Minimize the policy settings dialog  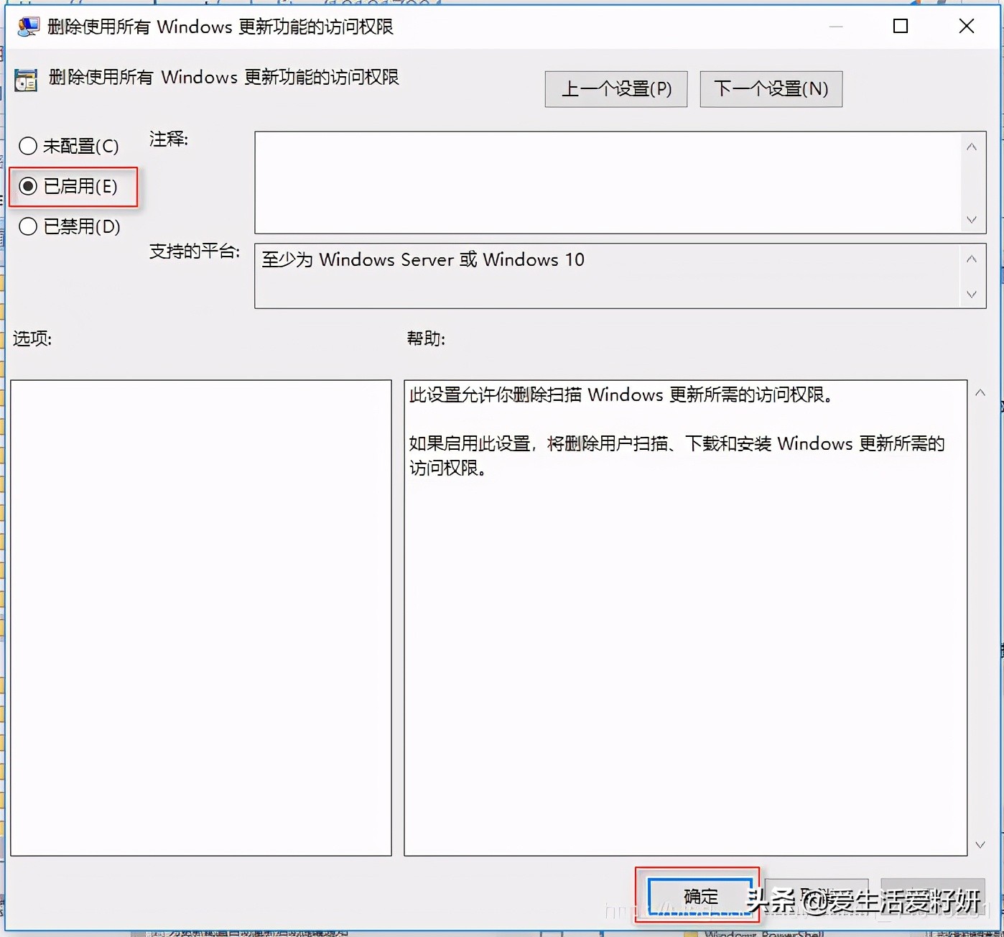click(x=836, y=27)
